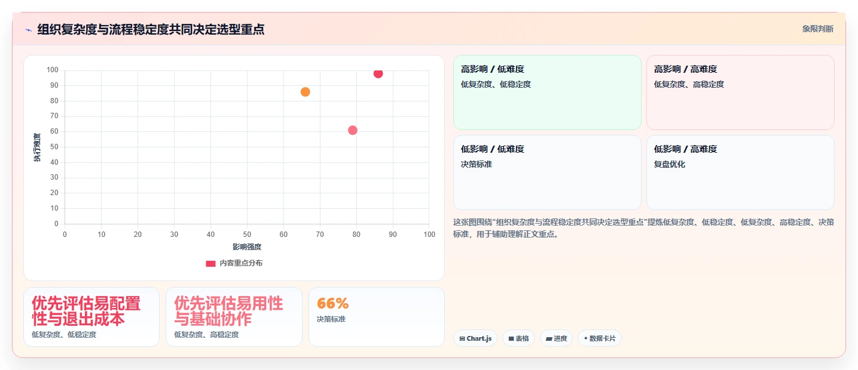Image resolution: width=858 pixels, height=370 pixels.
Task: Click the 66% value in the 决策标准 card
Action: tap(332, 303)
